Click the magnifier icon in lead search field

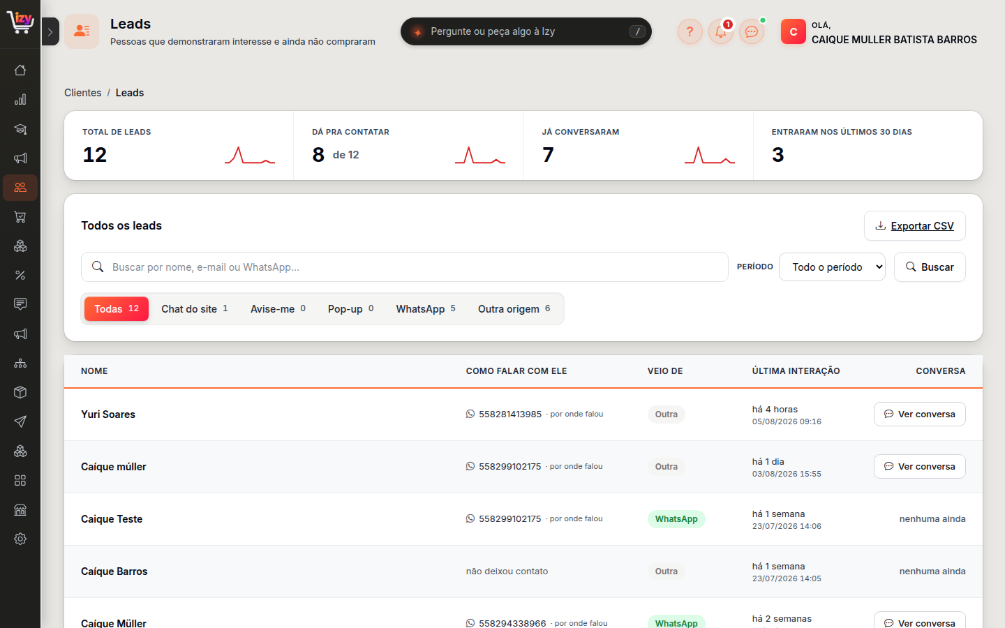(98, 267)
